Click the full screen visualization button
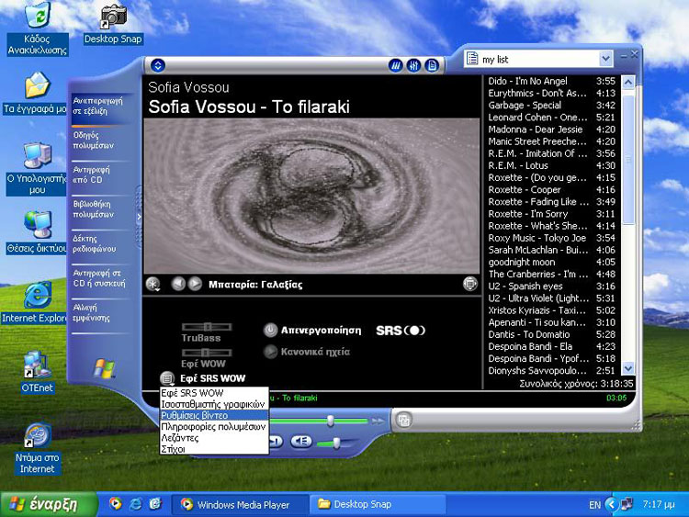Screen dimensions: 689x517 click(469, 284)
